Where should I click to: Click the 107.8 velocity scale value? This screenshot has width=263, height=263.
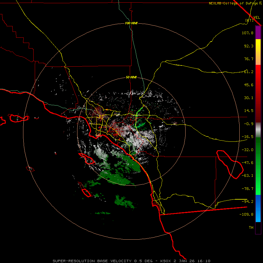pos(248,33)
